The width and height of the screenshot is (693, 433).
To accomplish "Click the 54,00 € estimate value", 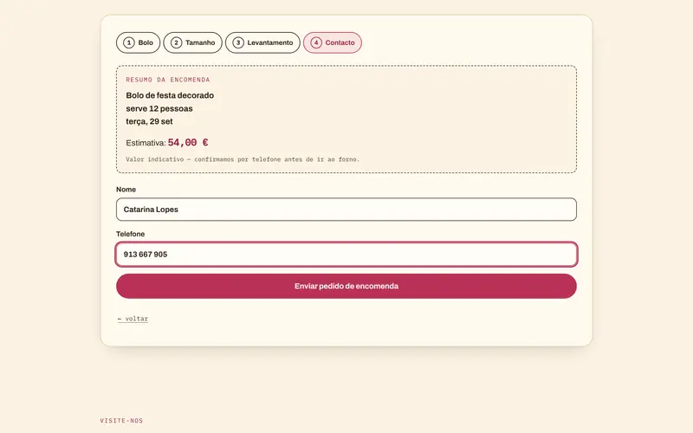I will click(188, 143).
